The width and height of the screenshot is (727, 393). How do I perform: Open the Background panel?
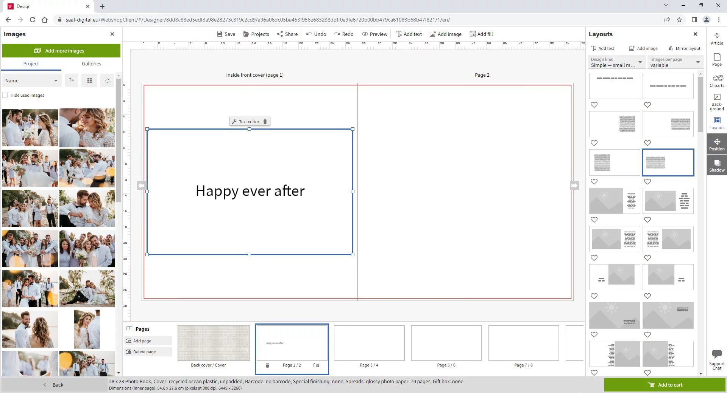[716, 102]
